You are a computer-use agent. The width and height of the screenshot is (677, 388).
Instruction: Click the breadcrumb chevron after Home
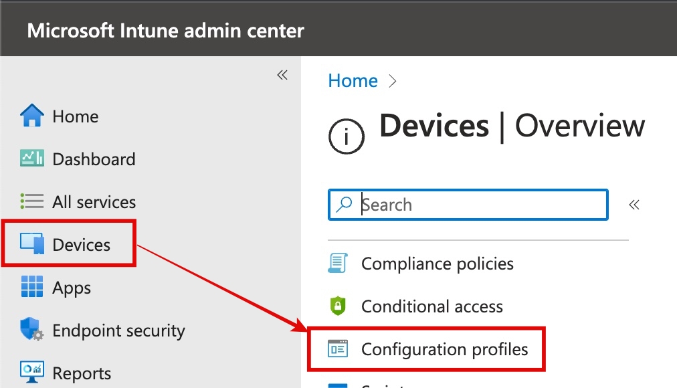pos(392,81)
